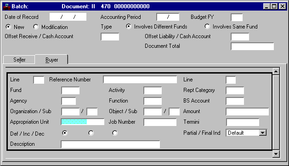289x166 pixels.
Task: Select the third Def/Inc/Dec radio option
Action: coord(115,133)
